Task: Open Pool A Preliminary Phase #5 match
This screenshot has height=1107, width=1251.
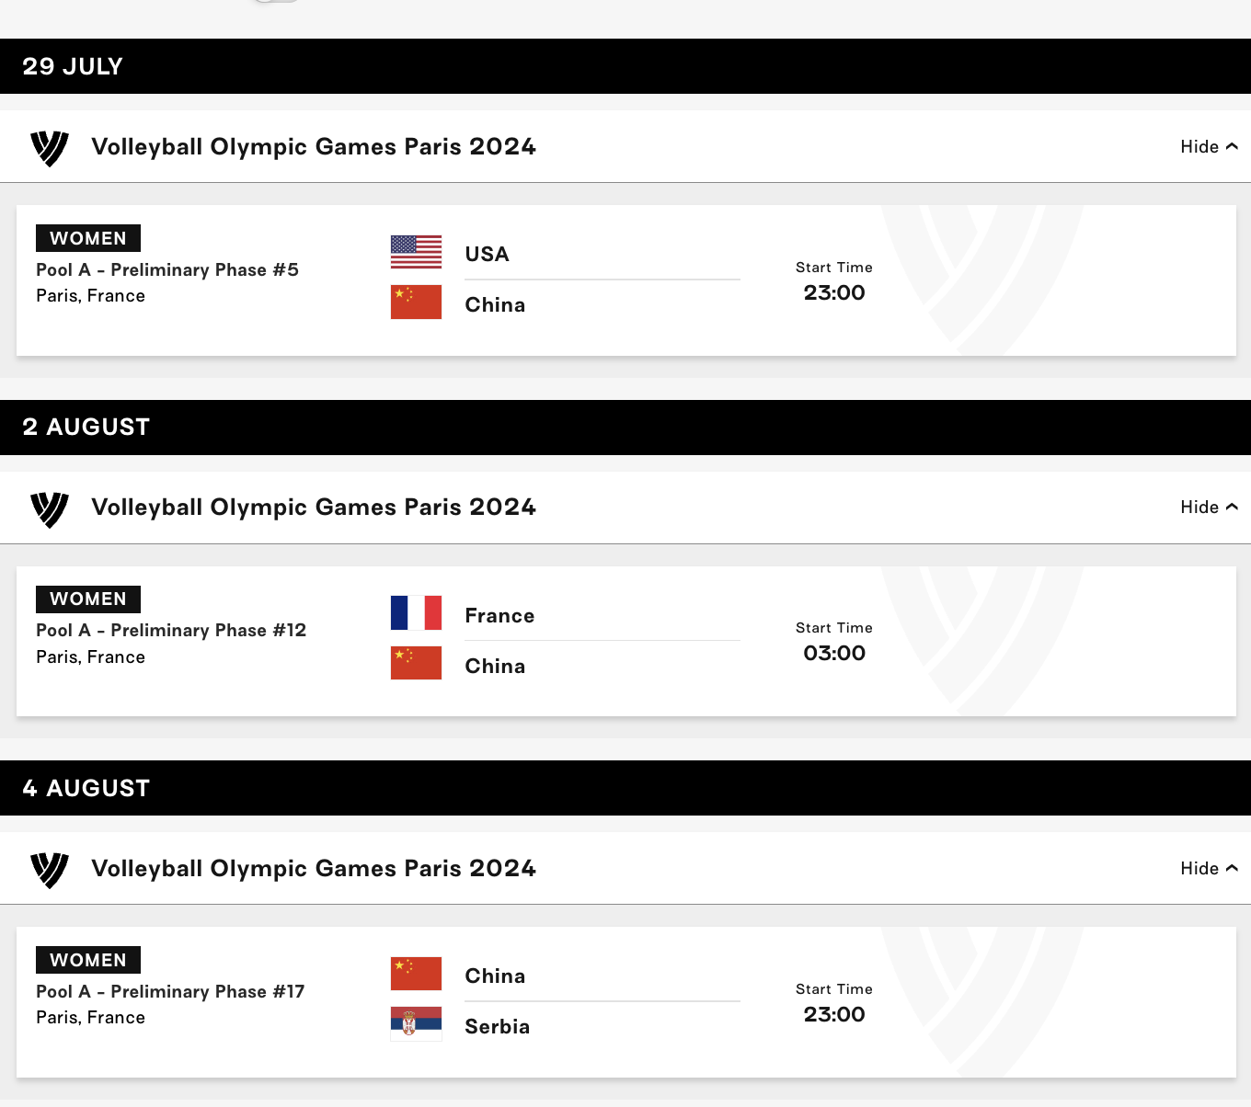Action: click(x=167, y=270)
